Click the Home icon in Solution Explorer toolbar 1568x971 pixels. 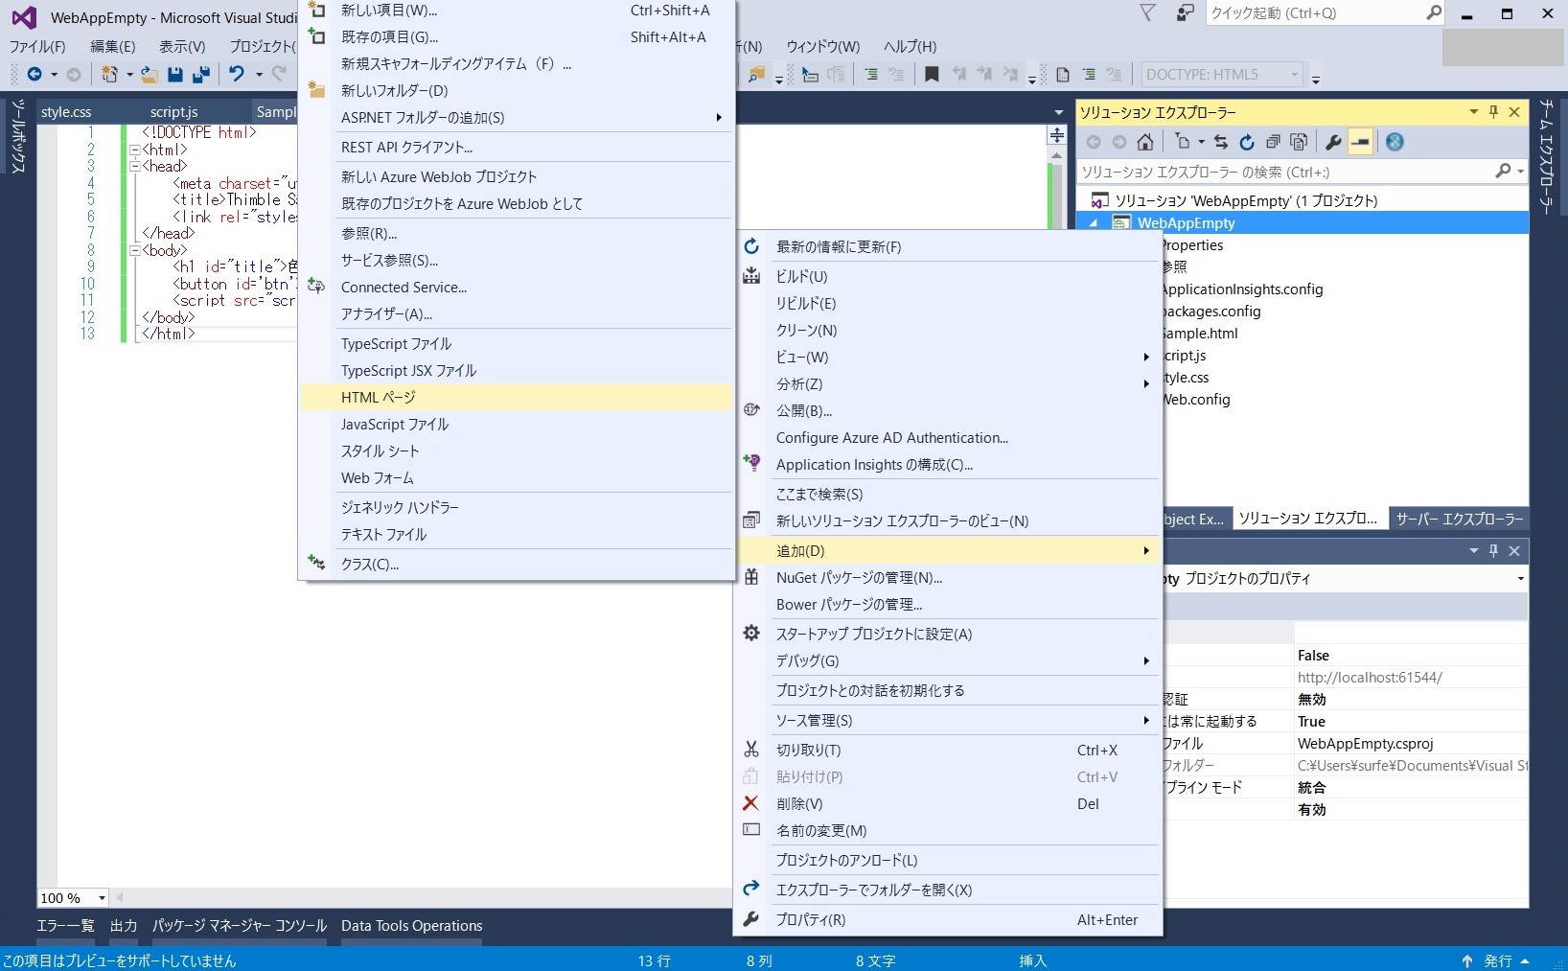[x=1144, y=142]
